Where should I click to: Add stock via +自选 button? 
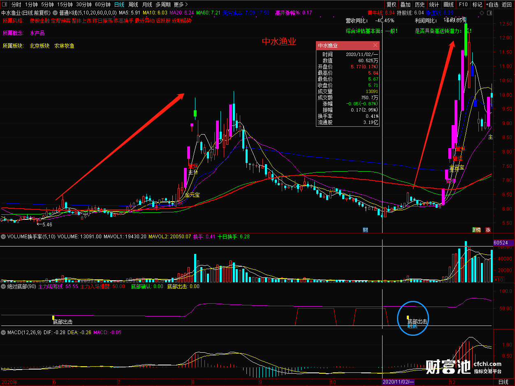[x=492, y=5]
